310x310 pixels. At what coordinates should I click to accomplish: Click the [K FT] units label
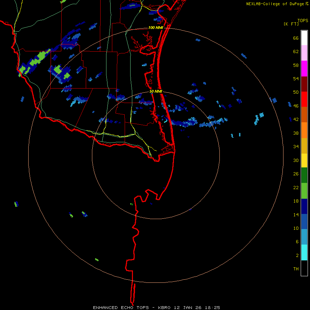click(291, 24)
